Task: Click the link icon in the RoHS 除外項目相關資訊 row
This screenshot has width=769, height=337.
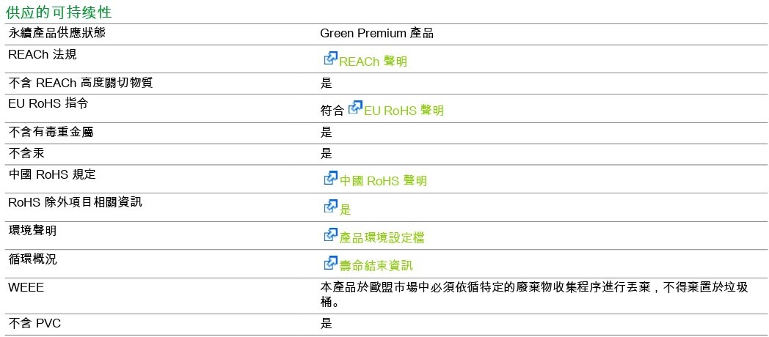Action: point(330,207)
